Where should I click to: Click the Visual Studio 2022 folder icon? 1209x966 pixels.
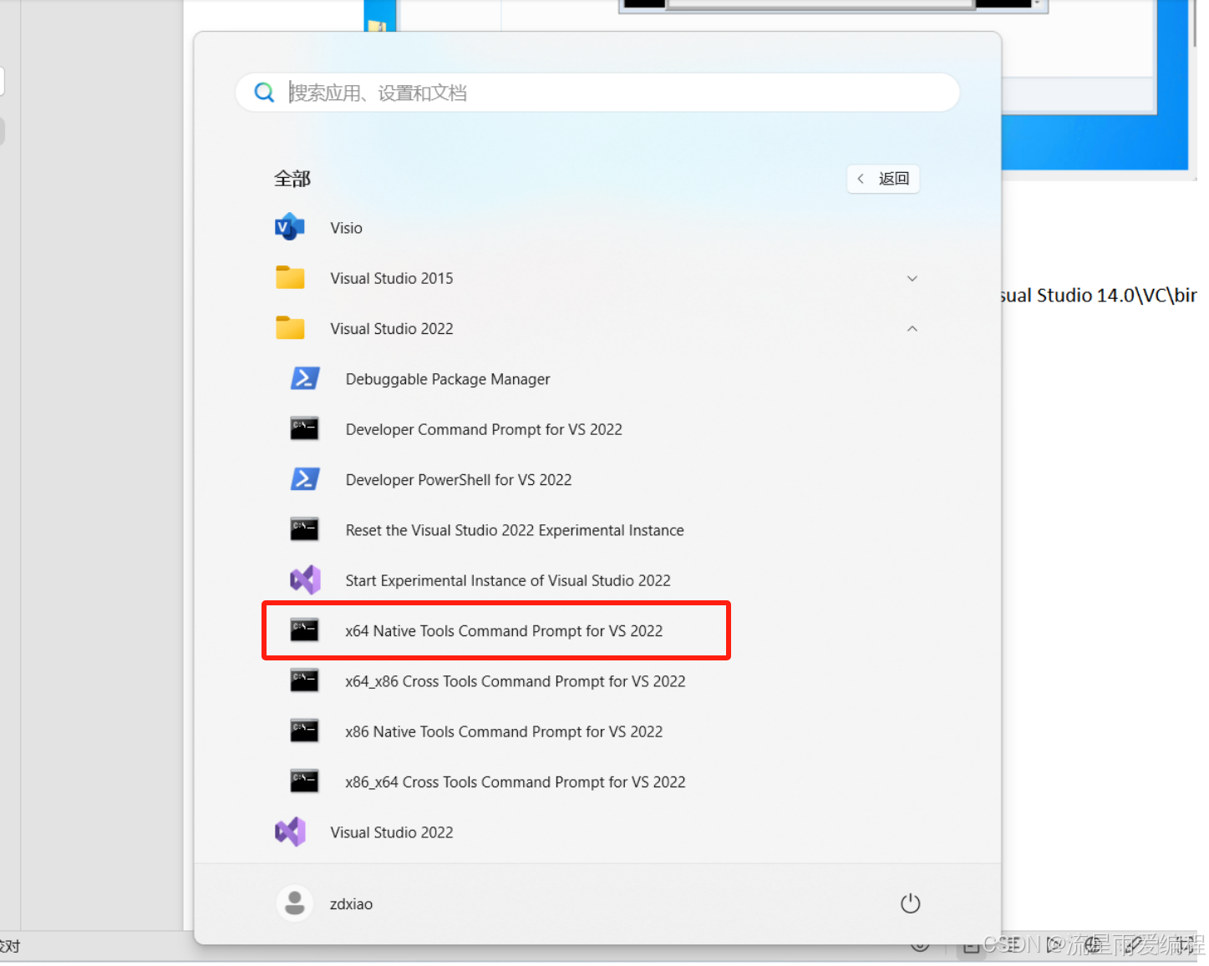point(290,327)
